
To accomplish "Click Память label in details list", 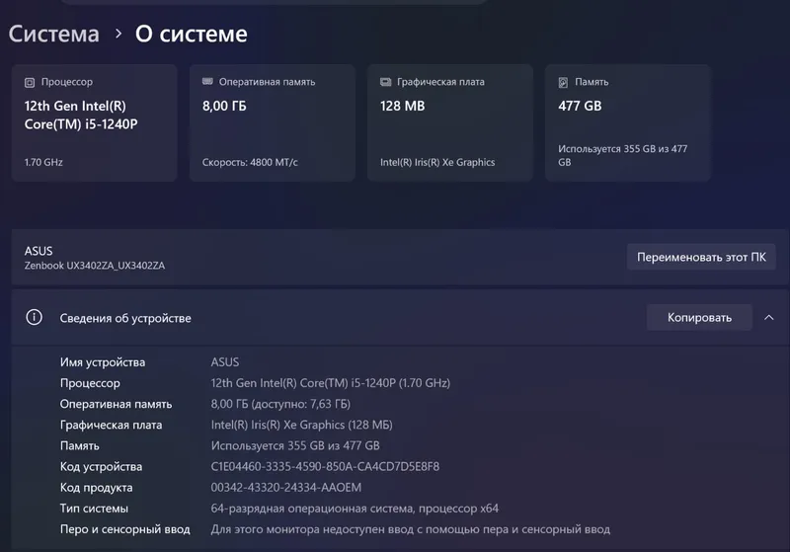I will pyautogui.click(x=80, y=445).
